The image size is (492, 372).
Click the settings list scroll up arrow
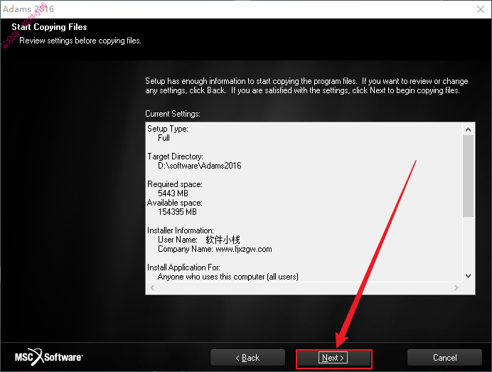click(468, 129)
